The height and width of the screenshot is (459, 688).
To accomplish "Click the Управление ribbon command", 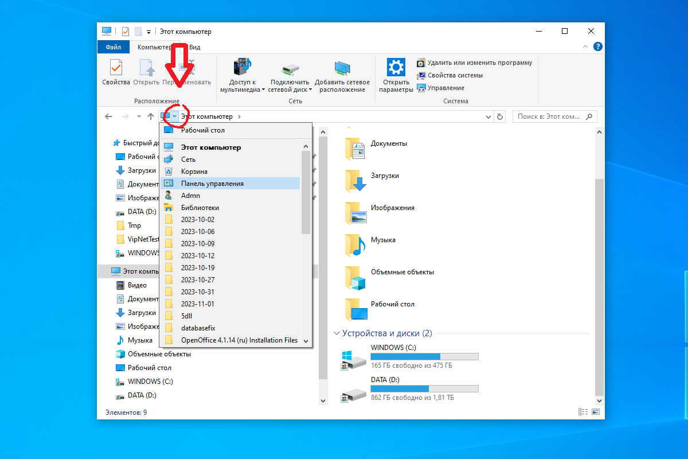I will (x=441, y=88).
